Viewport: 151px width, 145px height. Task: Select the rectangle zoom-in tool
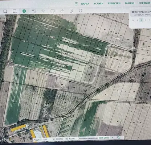(x=5, y=11)
